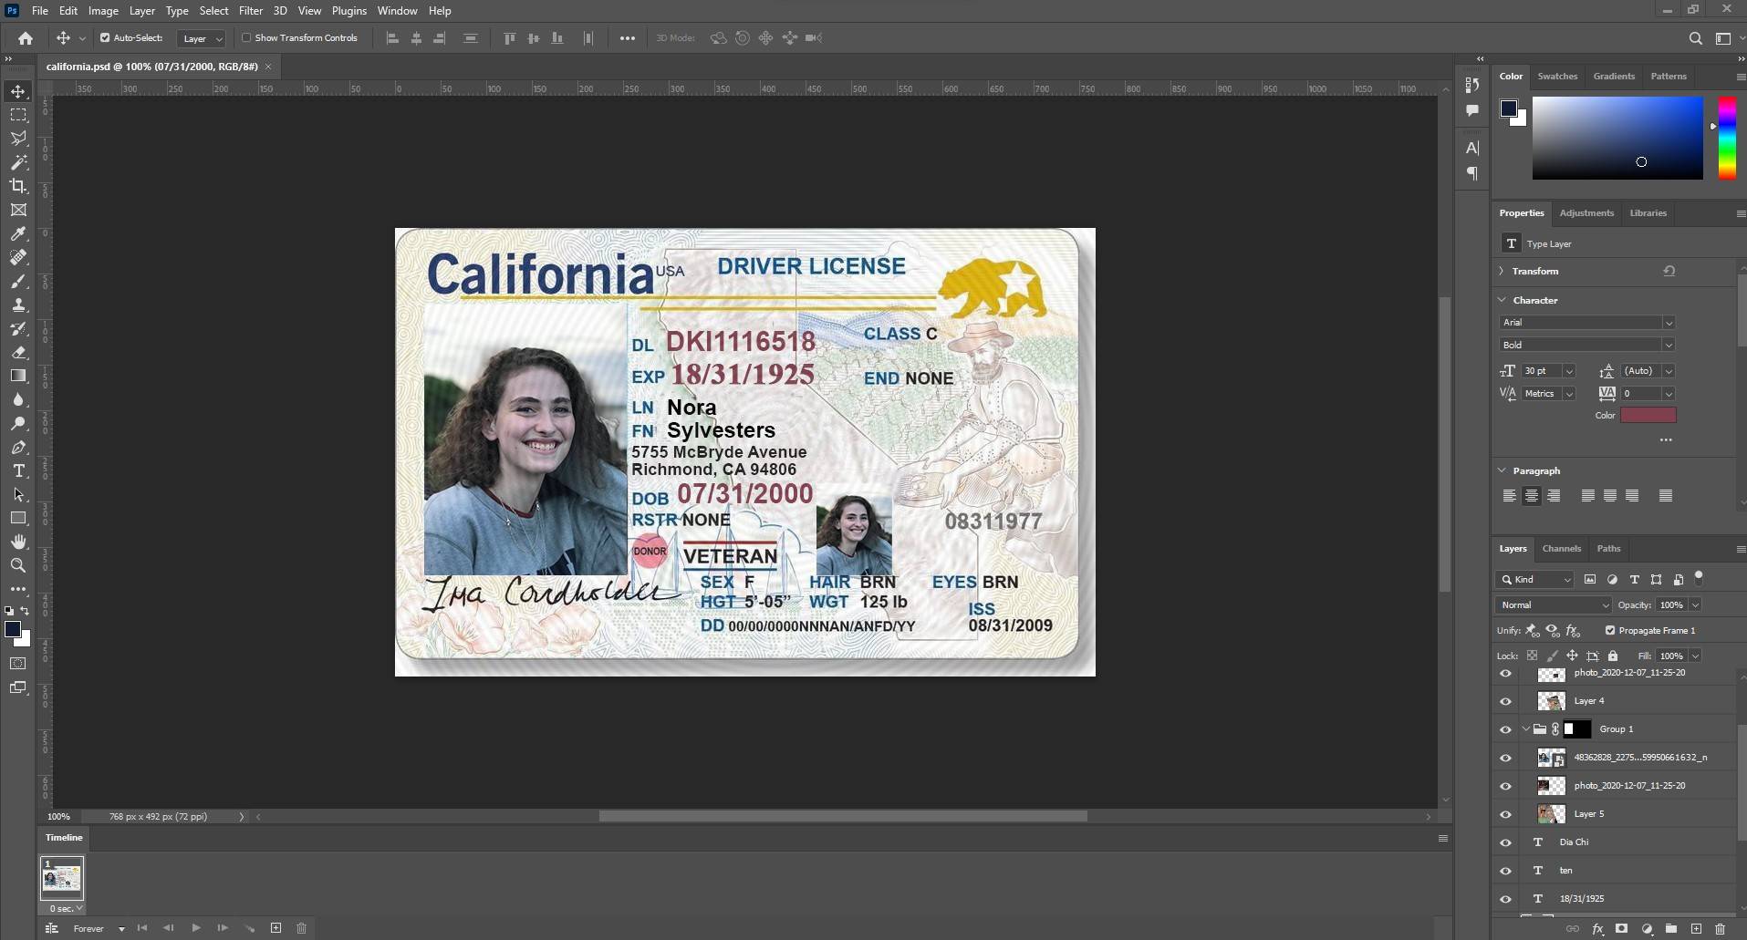
Task: Select the Hand tool
Action: (x=18, y=542)
